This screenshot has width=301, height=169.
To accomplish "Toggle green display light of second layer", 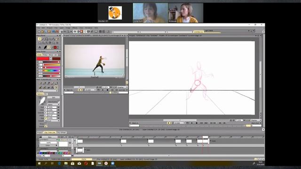I will pyautogui.click(x=59, y=149).
